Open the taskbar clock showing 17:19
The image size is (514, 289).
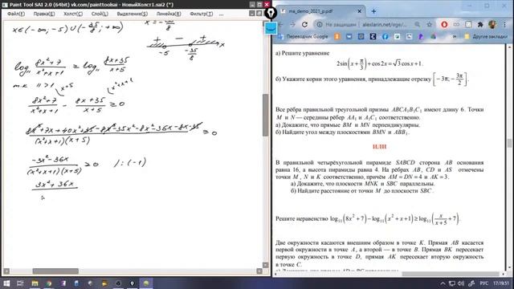[500, 283]
